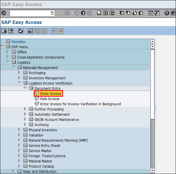Expand the Service Entry Sheet folder
Image resolution: width=176 pixels, height=174 pixels.
point(19,145)
